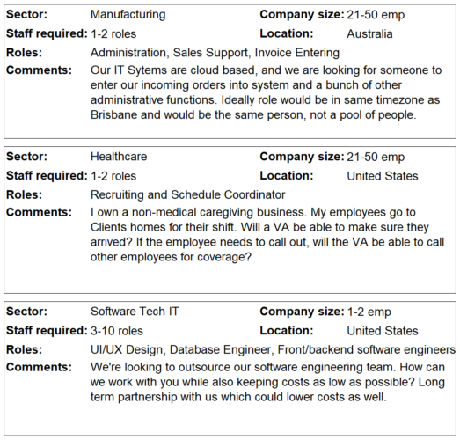The image size is (460, 440).
Task: Click the first card's 21-50 emp company size
Action: click(376, 15)
